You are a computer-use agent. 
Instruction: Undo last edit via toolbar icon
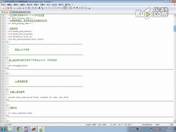(x=33, y=8)
